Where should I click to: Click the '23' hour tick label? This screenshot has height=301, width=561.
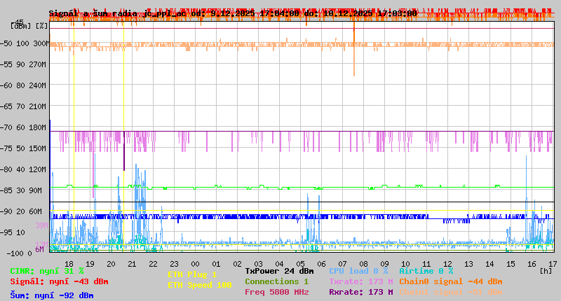174,264
